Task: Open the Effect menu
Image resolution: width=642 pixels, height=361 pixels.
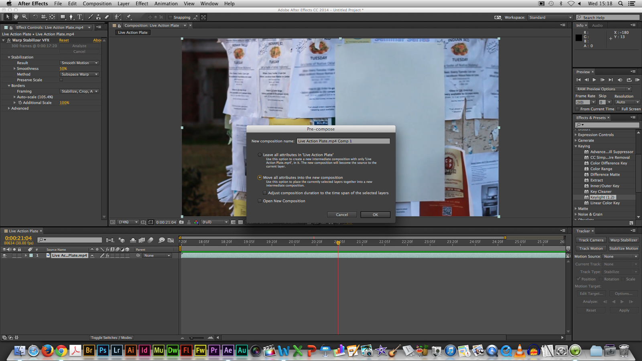Action: (142, 4)
